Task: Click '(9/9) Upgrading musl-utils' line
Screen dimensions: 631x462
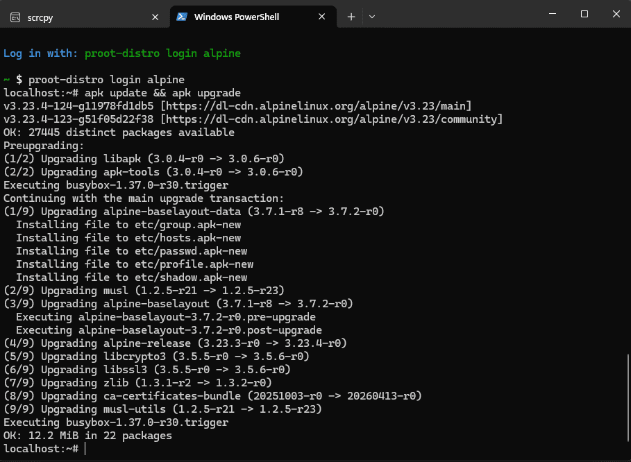Action: (162, 409)
